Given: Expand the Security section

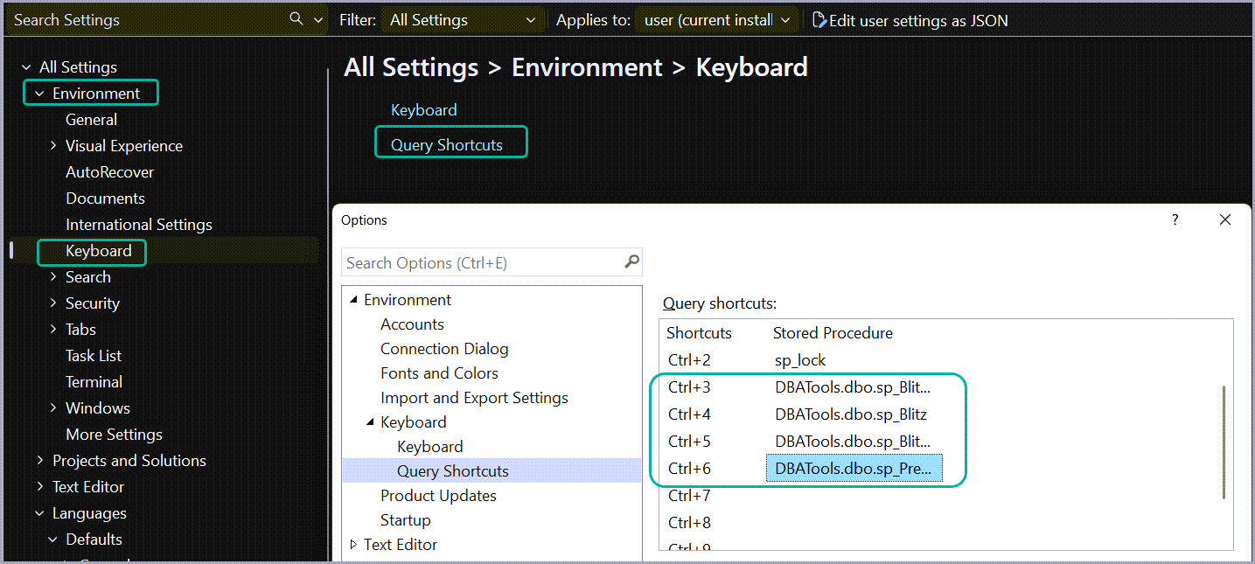Looking at the screenshot, I should pyautogui.click(x=53, y=303).
